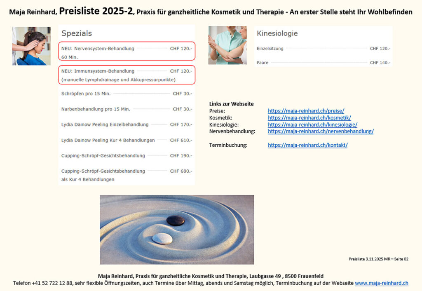Click the Kinesiologie Paare price row
Screen dimensions: 422x291
pyautogui.click(x=323, y=63)
